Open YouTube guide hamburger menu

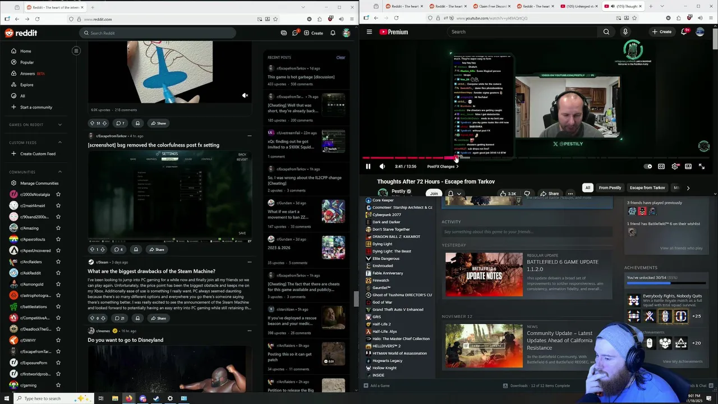pos(369,32)
